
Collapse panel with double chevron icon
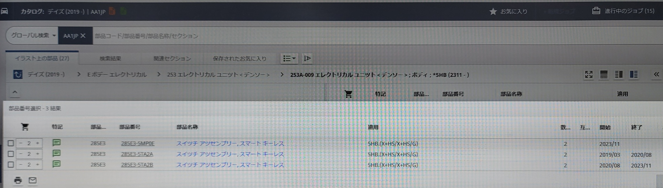pos(656,74)
